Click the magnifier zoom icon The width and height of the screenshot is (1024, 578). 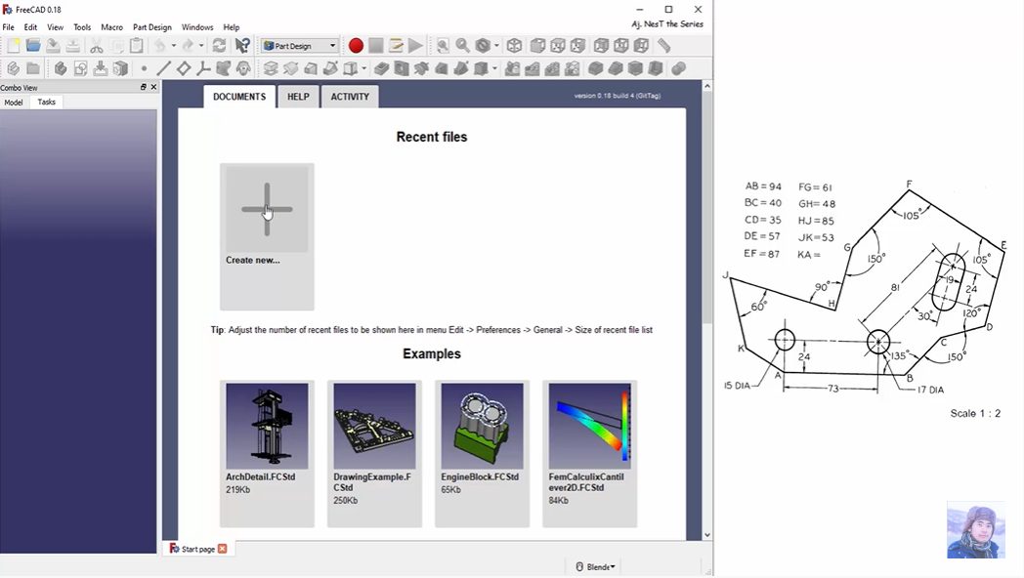coord(462,46)
